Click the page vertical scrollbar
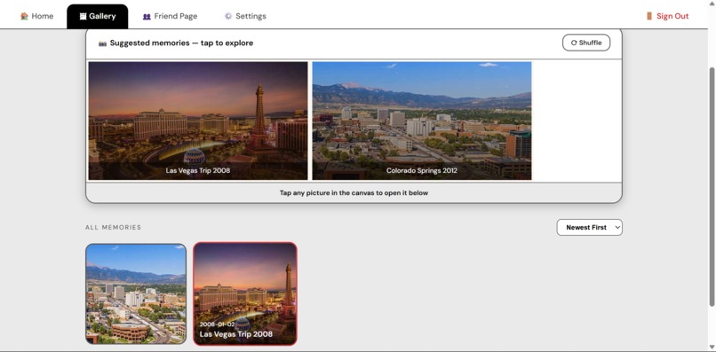Screen dimensions: 716x352 click(712, 187)
